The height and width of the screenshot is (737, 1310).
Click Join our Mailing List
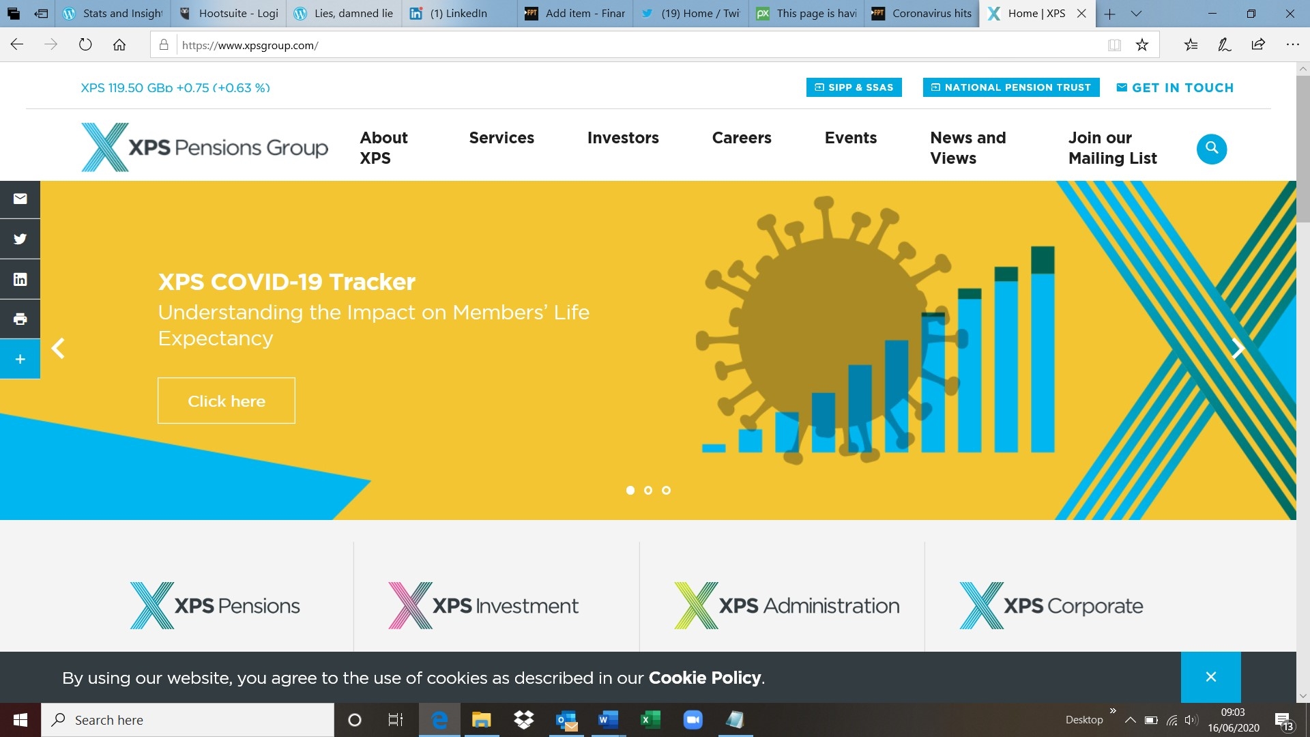[x=1113, y=148]
